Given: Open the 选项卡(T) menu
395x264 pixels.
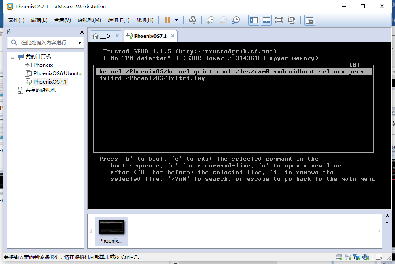Looking at the screenshot, I should point(118,20).
